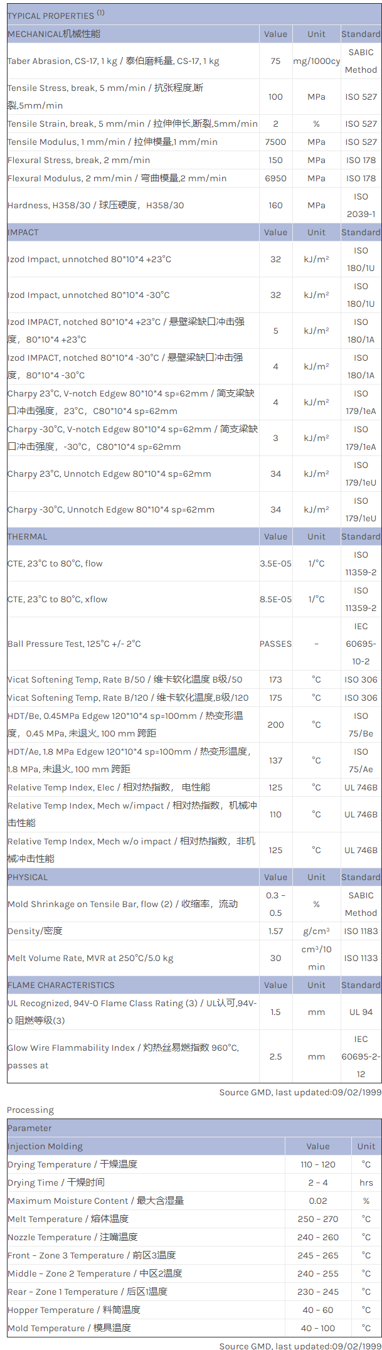
Task: Click the Maximum Moisture Content value 0.02
Action: coord(318,1201)
